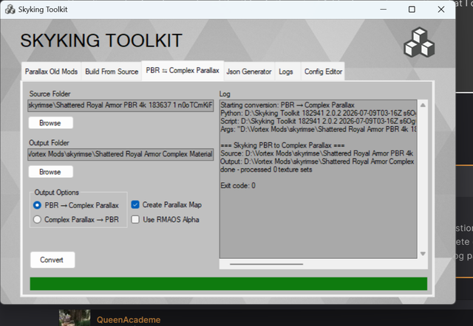Browse for the Output Folder
473x326 pixels.
[x=51, y=172]
